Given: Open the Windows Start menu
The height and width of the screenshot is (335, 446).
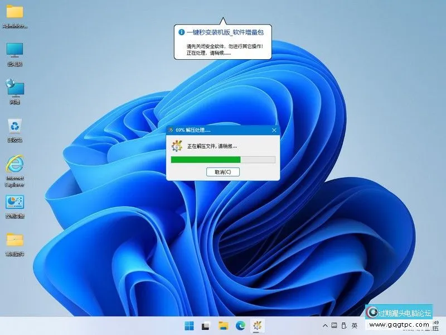Looking at the screenshot, I should pos(188,325).
